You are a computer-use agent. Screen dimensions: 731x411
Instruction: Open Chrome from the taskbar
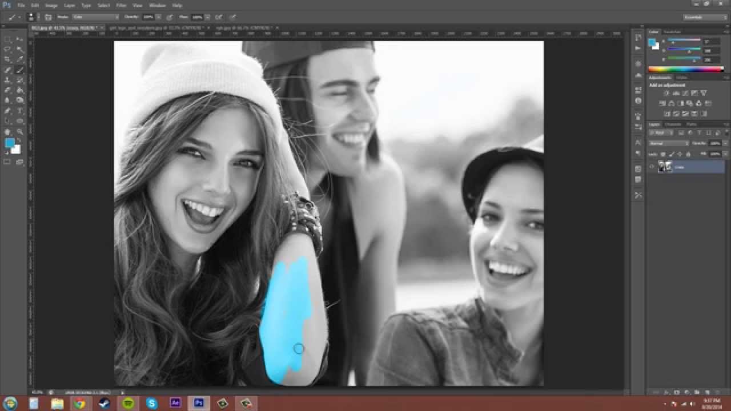[x=79, y=404]
